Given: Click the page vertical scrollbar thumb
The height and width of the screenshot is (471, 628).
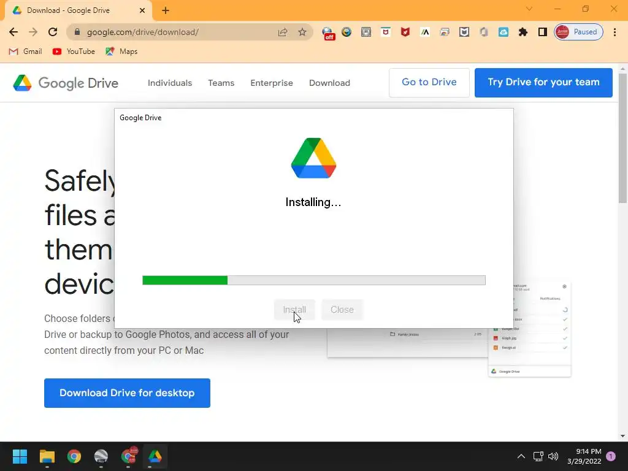Looking at the screenshot, I should tap(622, 138).
